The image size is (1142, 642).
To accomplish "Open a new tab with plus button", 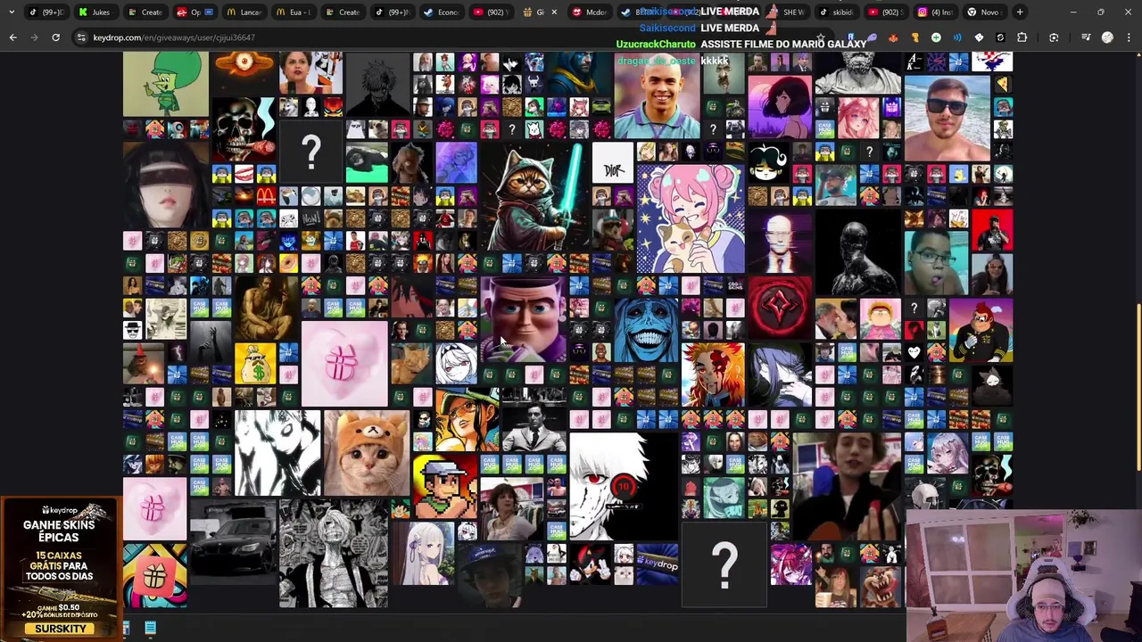I will (x=1020, y=12).
